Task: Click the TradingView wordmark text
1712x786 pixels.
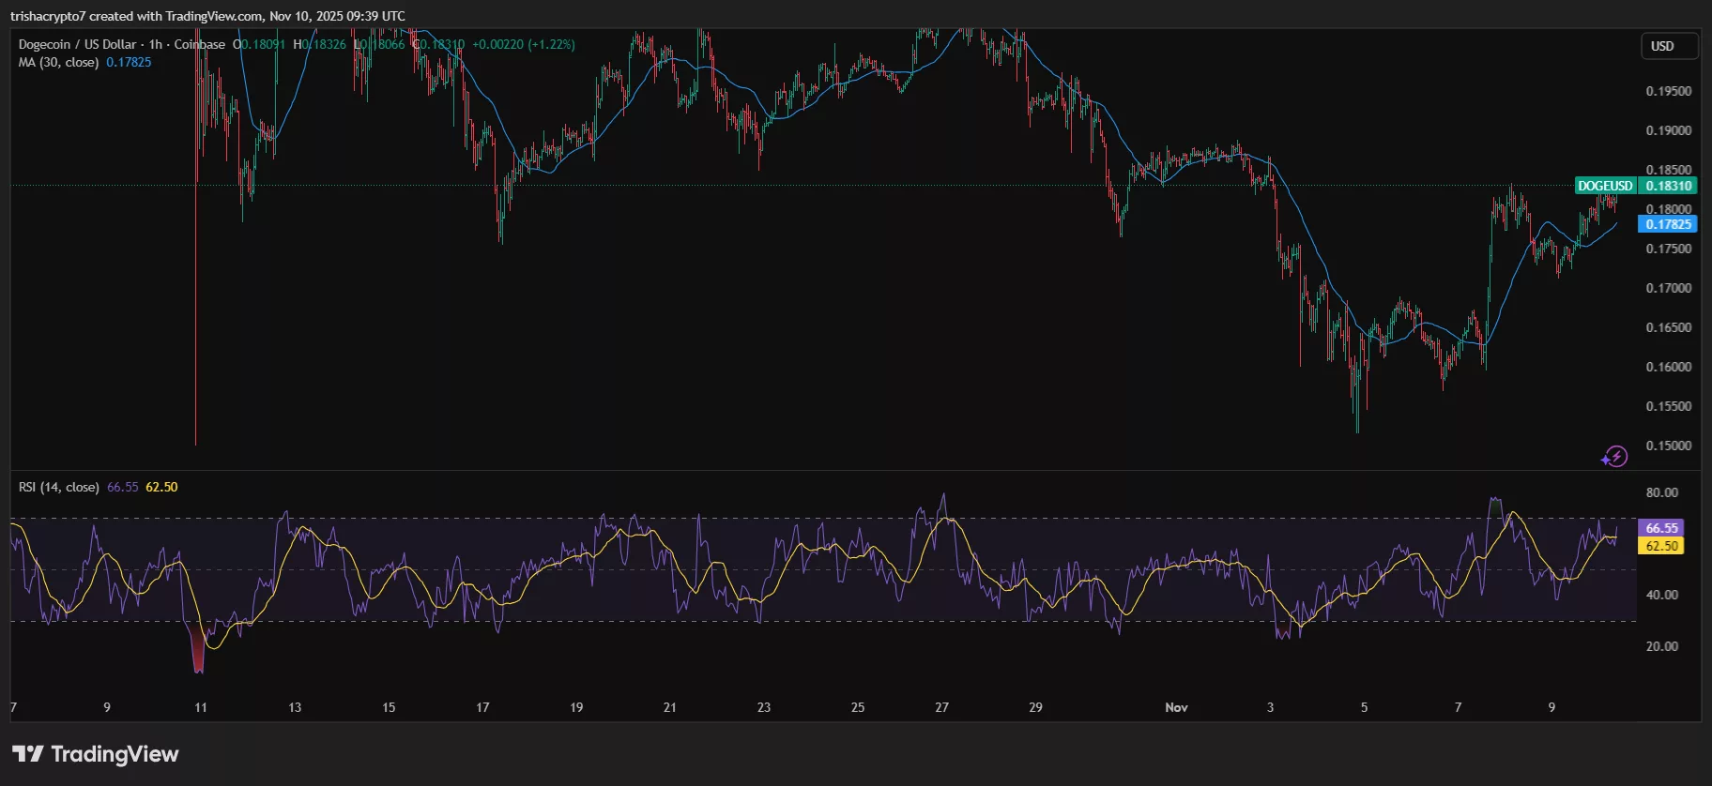Action: coord(115,754)
